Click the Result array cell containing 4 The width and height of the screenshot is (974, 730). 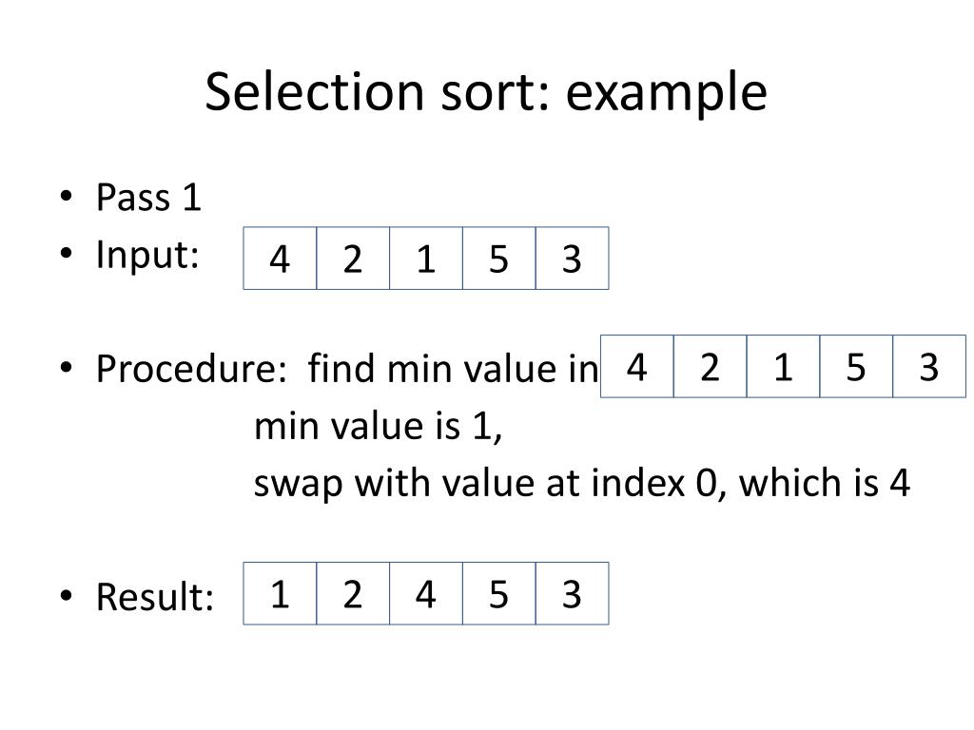(426, 593)
